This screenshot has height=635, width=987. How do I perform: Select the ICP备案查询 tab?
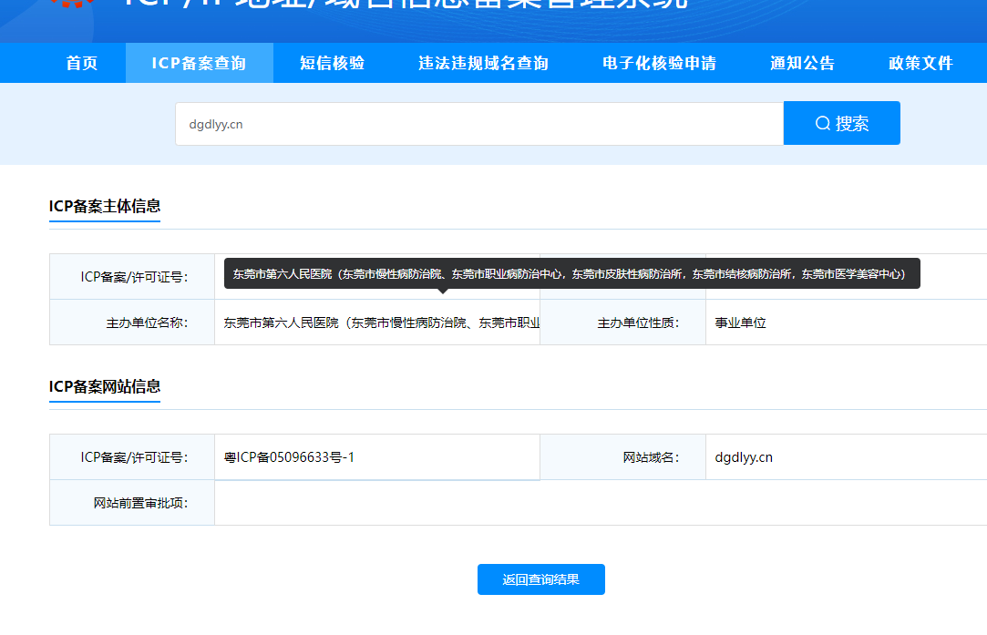199,63
